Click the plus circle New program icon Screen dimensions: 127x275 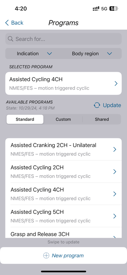coord(46,255)
